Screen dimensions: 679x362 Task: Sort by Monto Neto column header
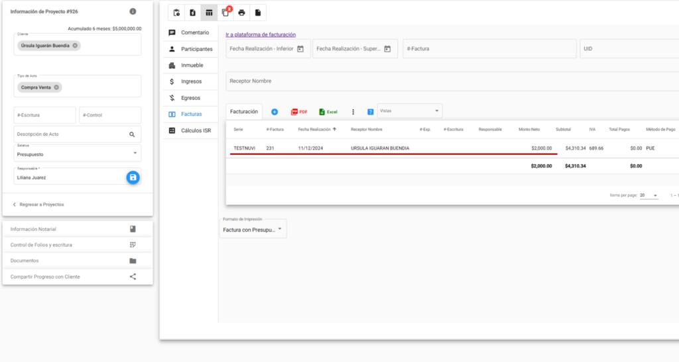click(x=529, y=130)
